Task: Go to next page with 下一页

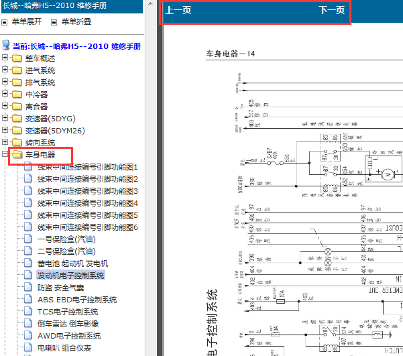Action: (332, 11)
